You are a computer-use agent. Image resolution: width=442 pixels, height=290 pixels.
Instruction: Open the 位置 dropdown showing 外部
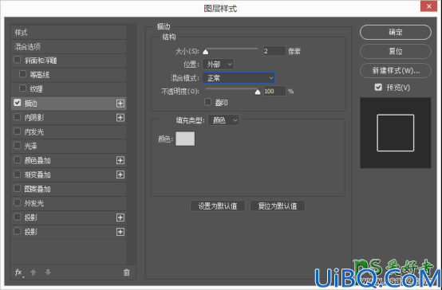point(218,65)
